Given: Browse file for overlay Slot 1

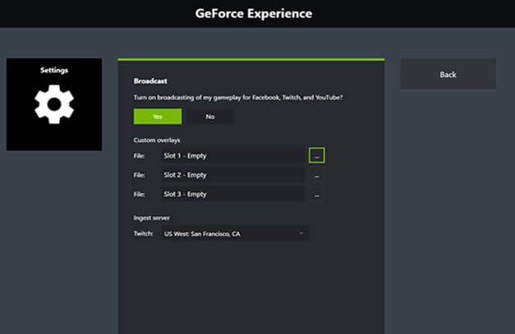Looking at the screenshot, I should 316,156.
